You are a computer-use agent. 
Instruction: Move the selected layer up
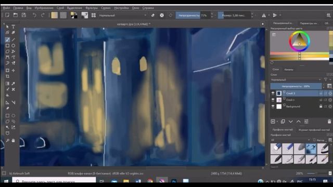pyautogui.click(x=298, y=122)
